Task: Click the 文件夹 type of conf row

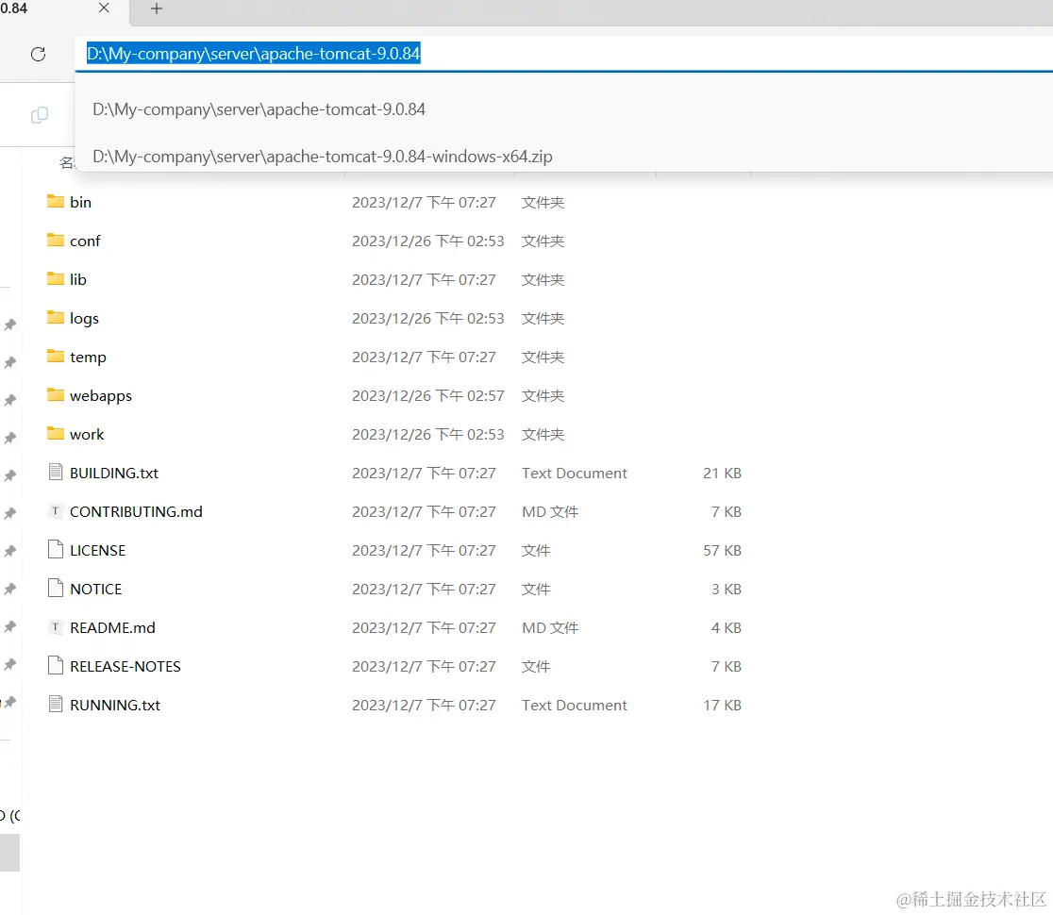Action: (543, 241)
